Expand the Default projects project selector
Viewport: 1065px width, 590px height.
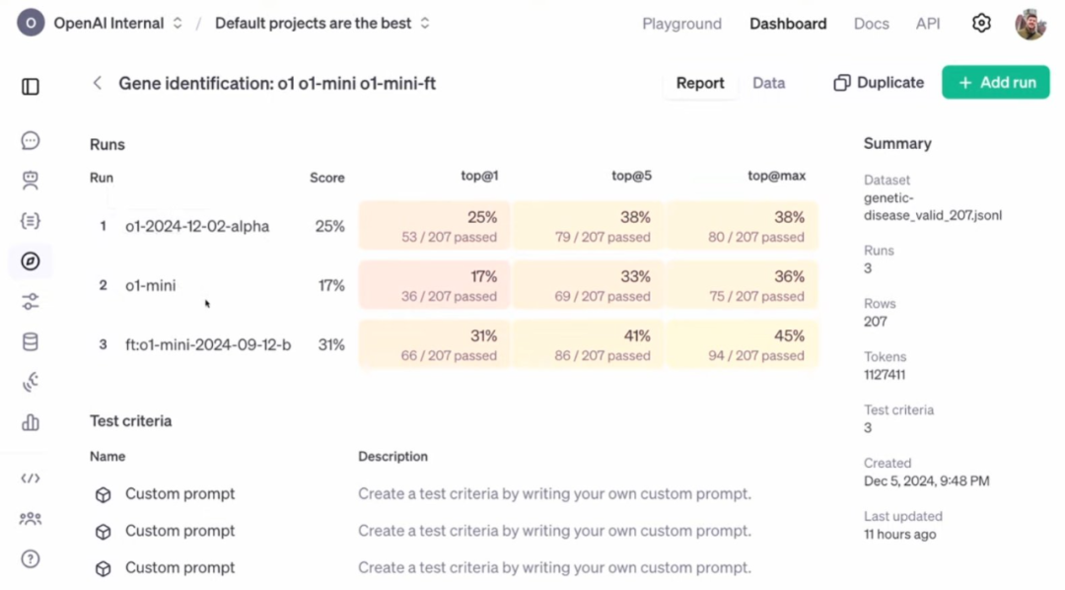(321, 23)
